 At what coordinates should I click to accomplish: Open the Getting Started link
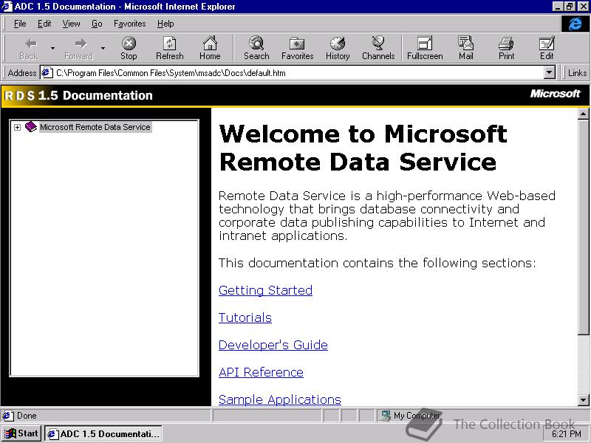coord(265,290)
